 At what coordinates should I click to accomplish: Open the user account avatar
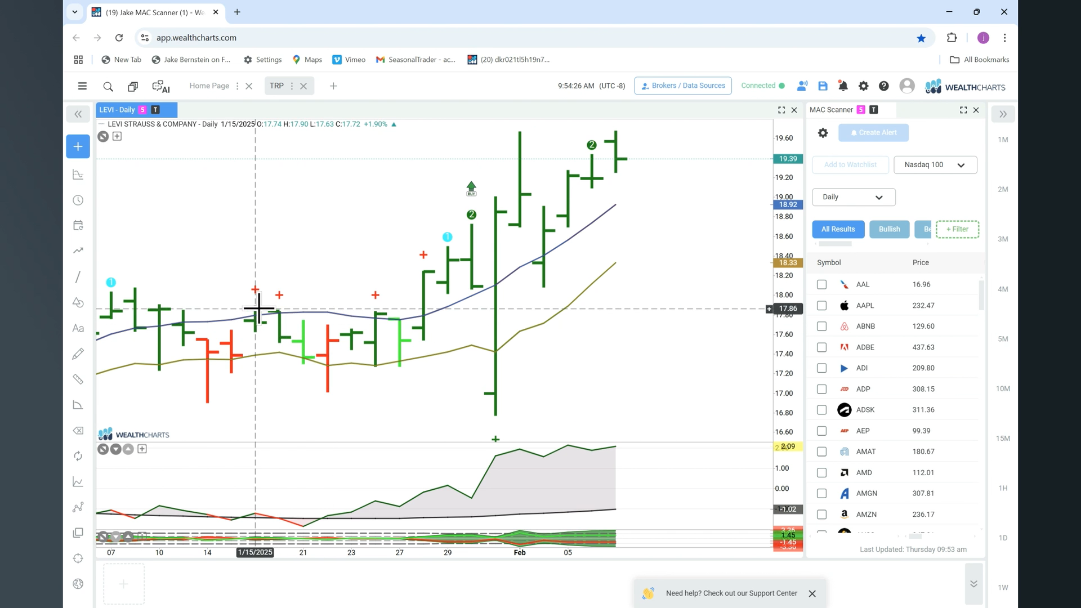[x=906, y=86]
